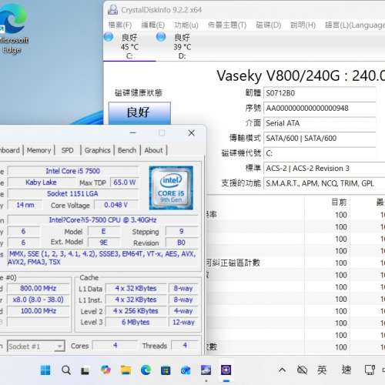The image size is (385, 385).
Task: Click the supported features field S.M.A.R.T., APM, NCQ
Action: click(324, 183)
